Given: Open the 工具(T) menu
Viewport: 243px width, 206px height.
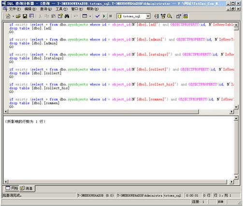Looking at the screenshot, I should pyautogui.click(x=61, y=9).
